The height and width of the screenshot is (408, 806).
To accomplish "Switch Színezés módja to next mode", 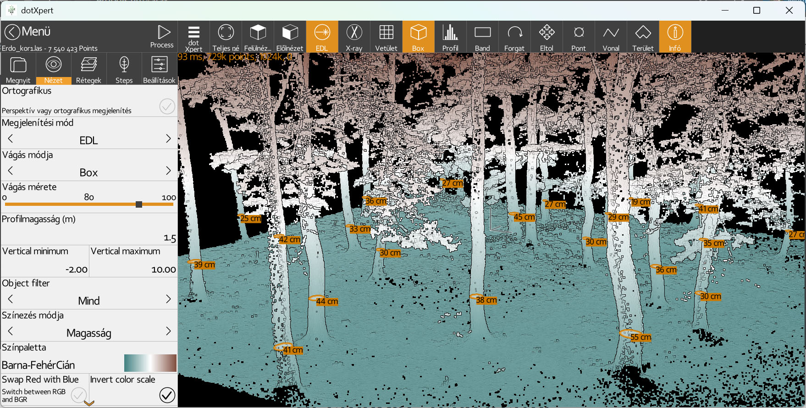I will tap(168, 331).
